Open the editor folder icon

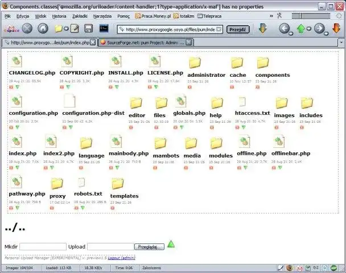(x=135, y=103)
